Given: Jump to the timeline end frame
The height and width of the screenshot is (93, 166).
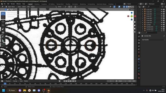Looking at the screenshot, I should coord(75,81).
